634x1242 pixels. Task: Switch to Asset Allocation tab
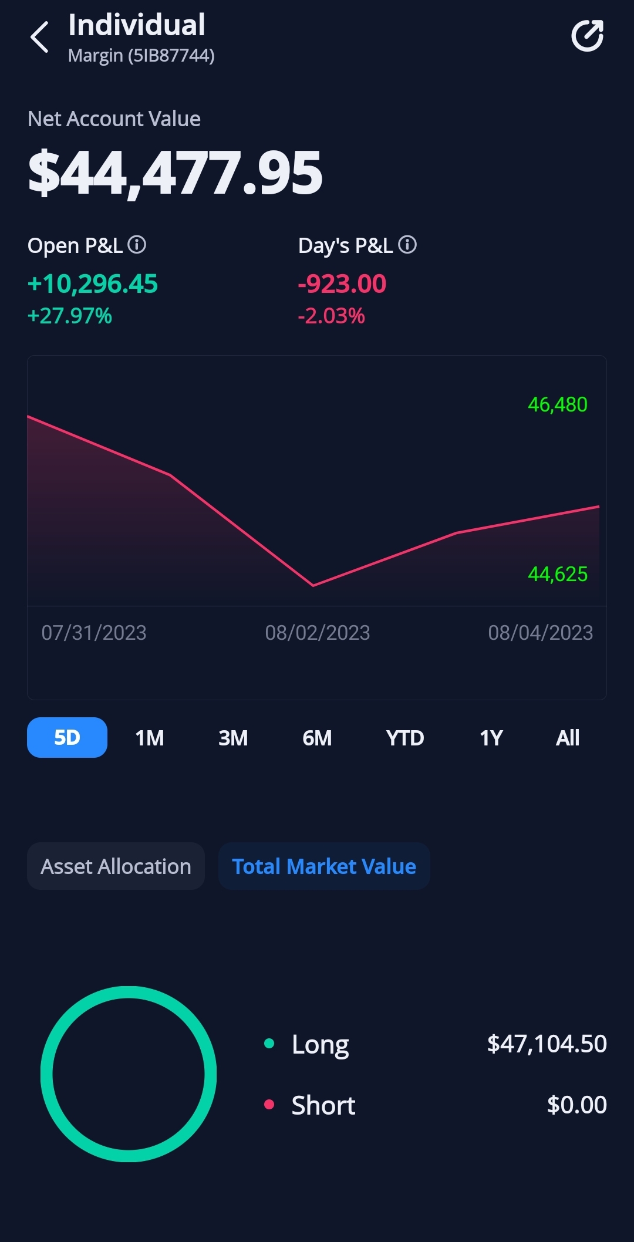[116, 866]
